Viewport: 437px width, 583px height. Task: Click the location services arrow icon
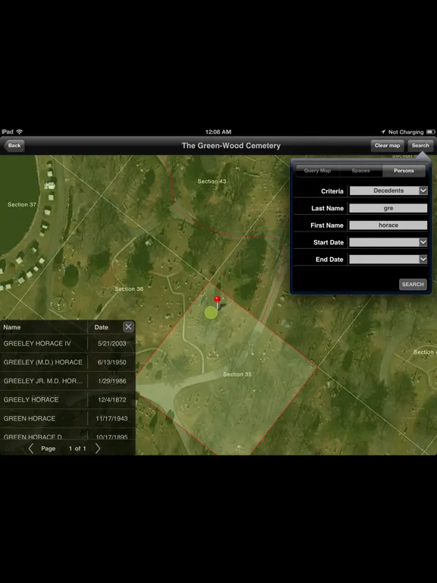pos(383,132)
